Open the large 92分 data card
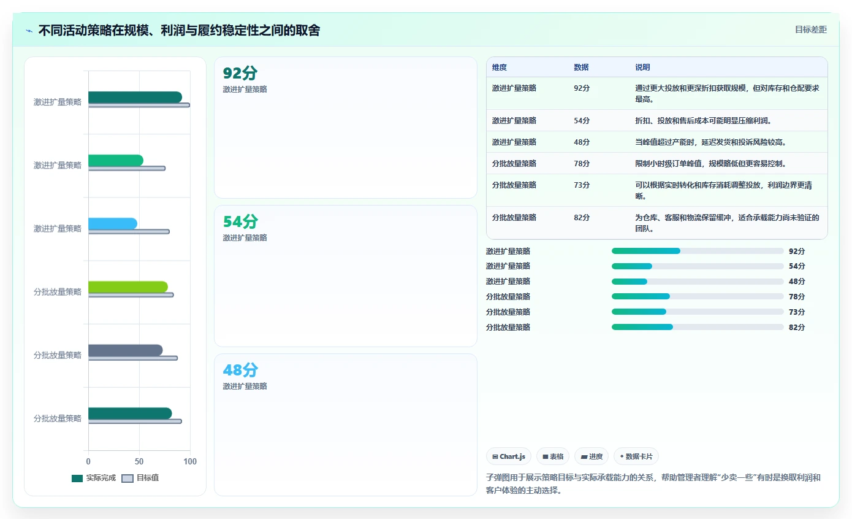This screenshot has width=852, height=519. coord(345,128)
